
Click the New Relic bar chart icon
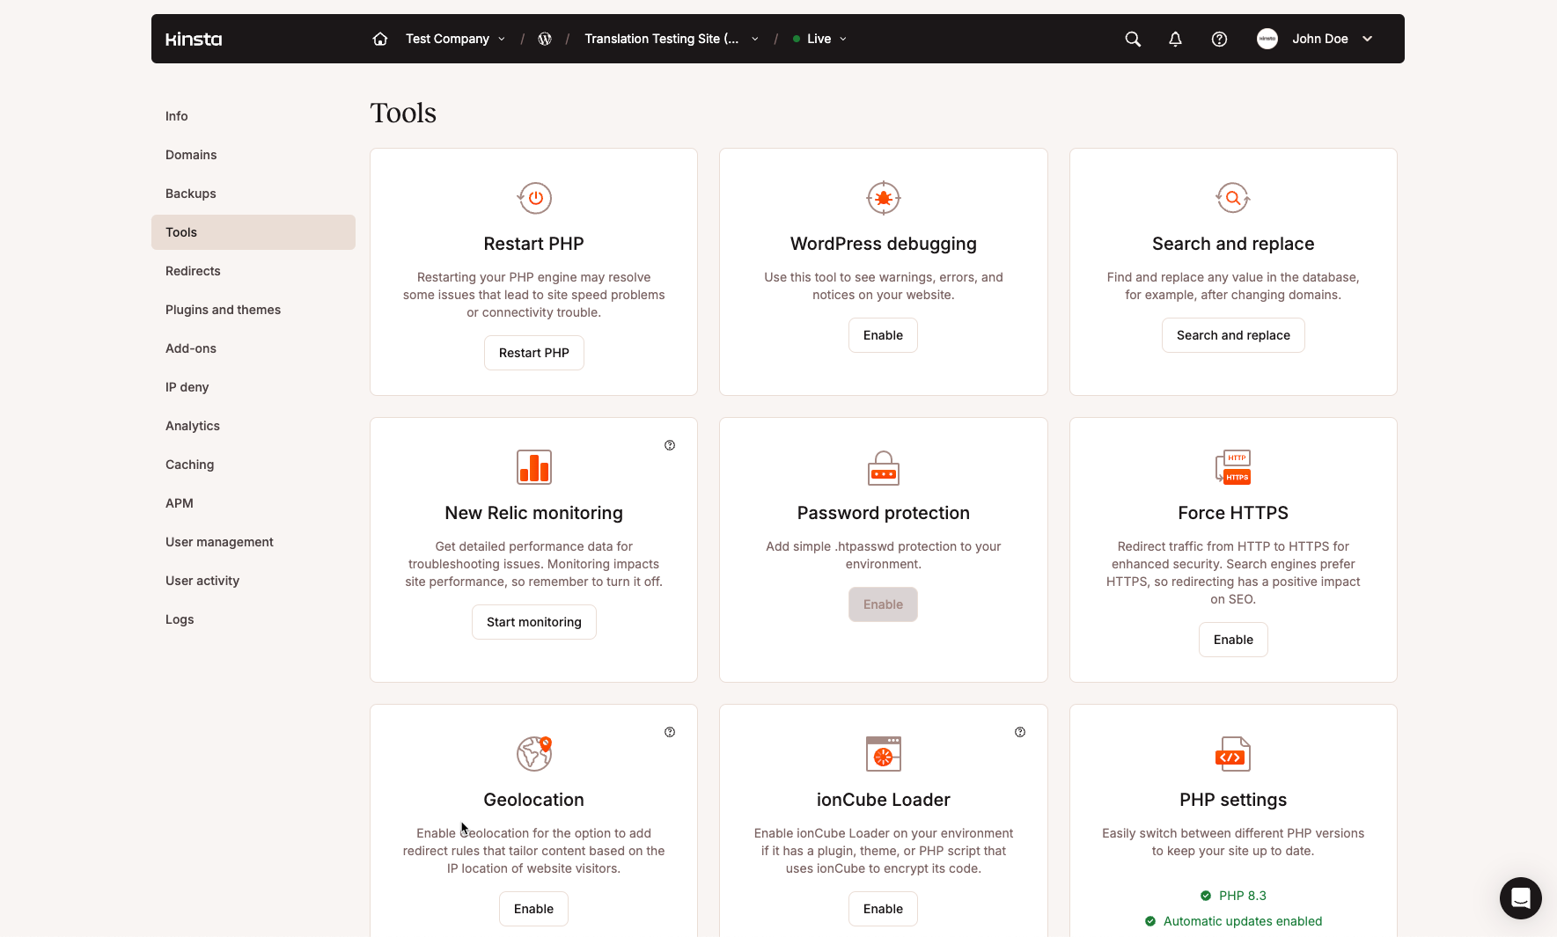[x=534, y=467]
